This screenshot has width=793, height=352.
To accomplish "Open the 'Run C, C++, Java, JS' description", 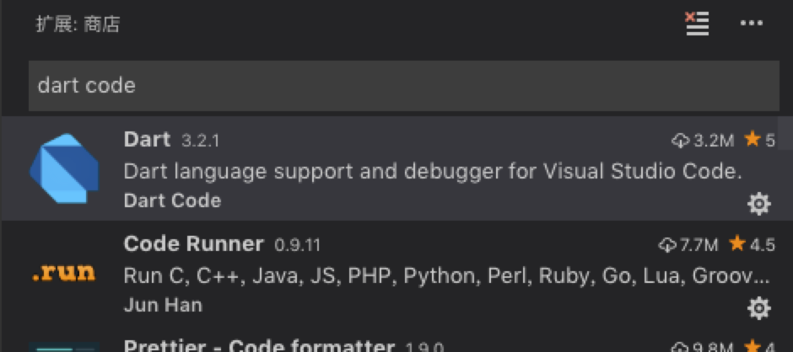I will click(447, 276).
